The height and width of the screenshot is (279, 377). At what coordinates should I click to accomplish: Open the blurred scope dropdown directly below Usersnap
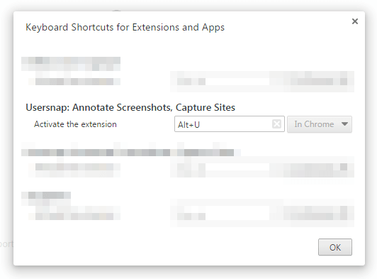(320, 167)
